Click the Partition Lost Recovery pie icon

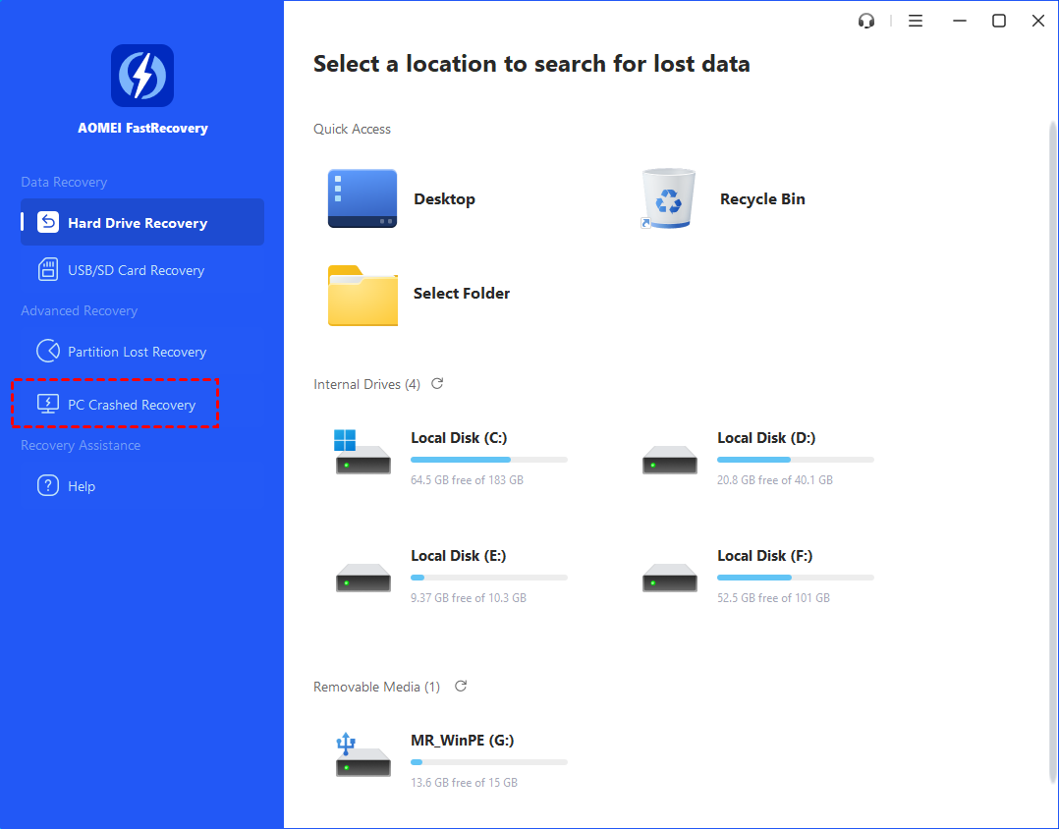(x=48, y=351)
